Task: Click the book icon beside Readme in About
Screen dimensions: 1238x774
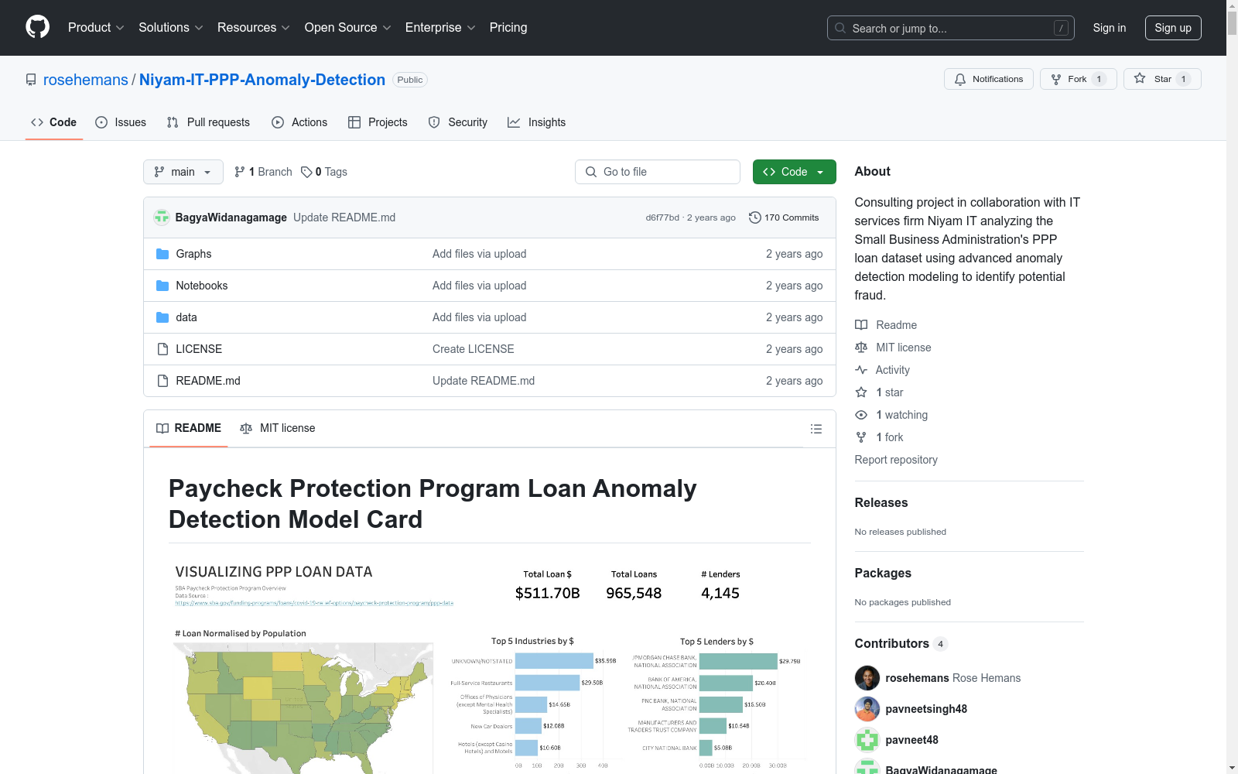Action: (861, 325)
